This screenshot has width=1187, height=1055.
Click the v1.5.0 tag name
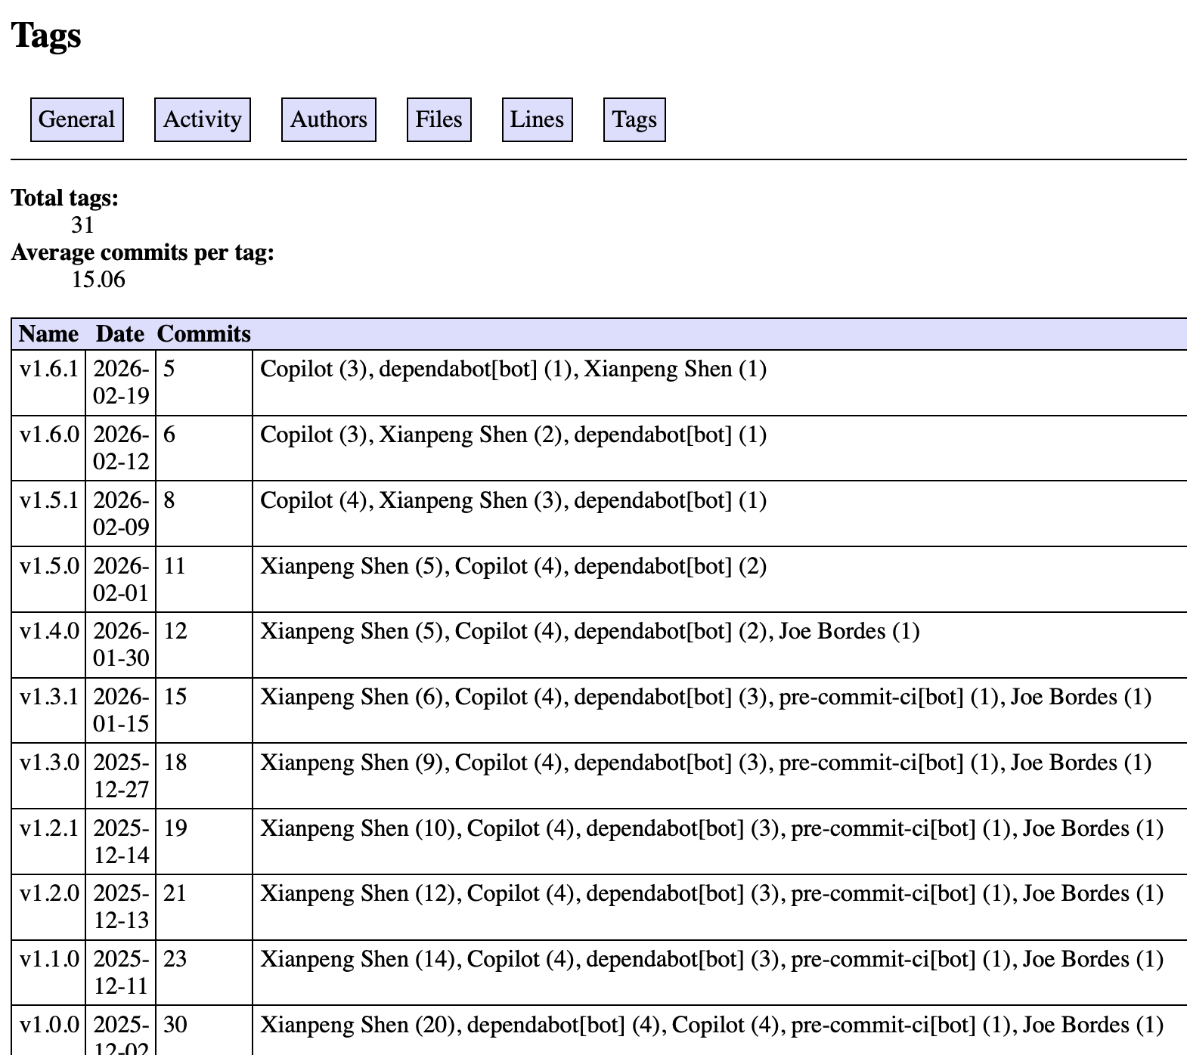[48, 567]
